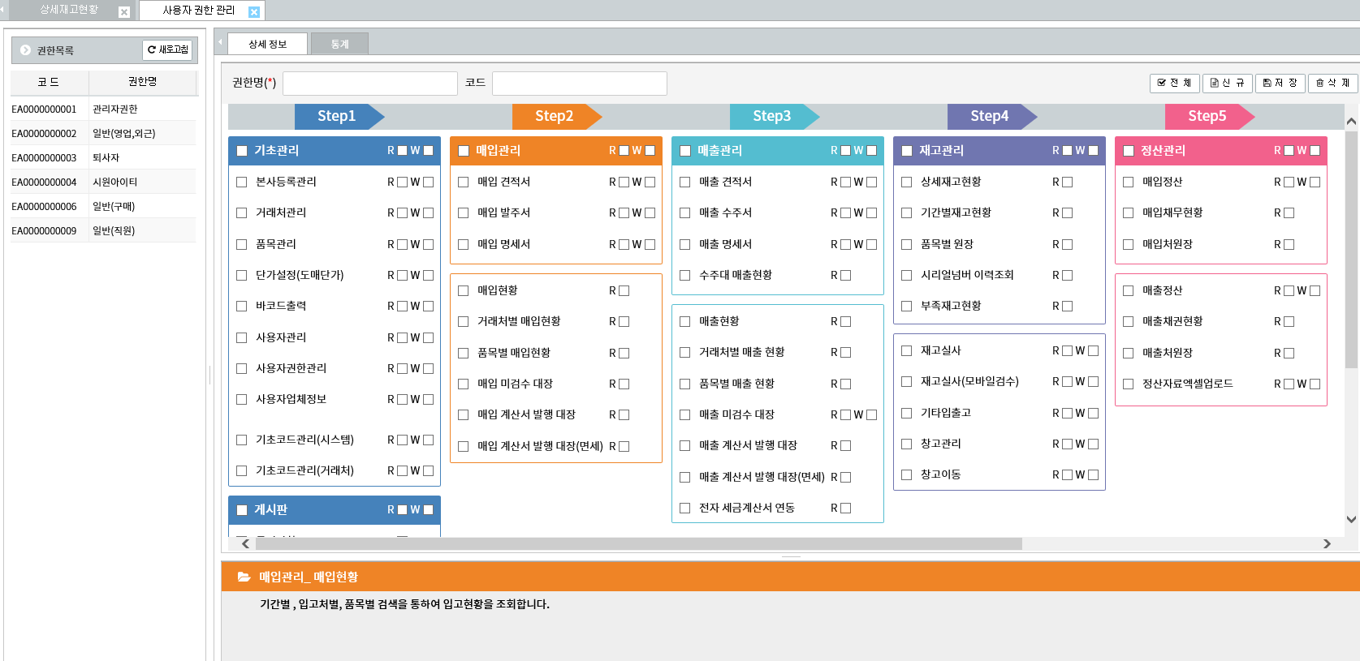The width and height of the screenshot is (1360, 661).
Task: Select the 퇴사자 permission row
Action: tap(103, 157)
